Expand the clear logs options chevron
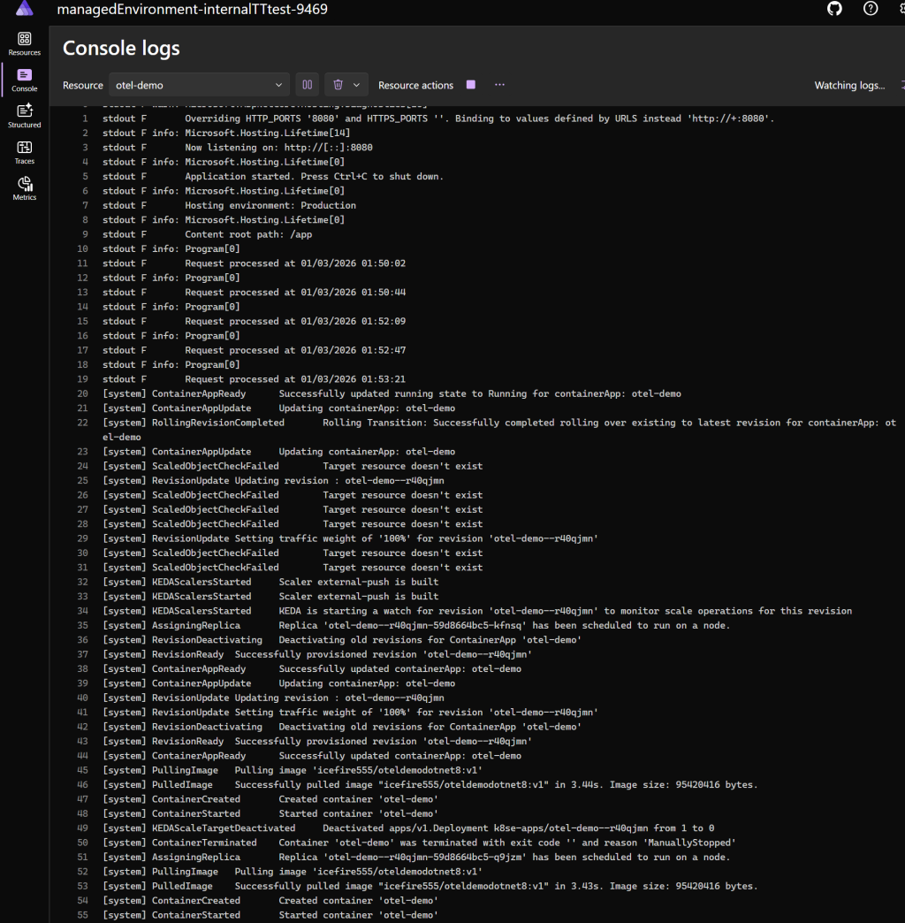Screen dimensions: 905x923 (x=356, y=85)
